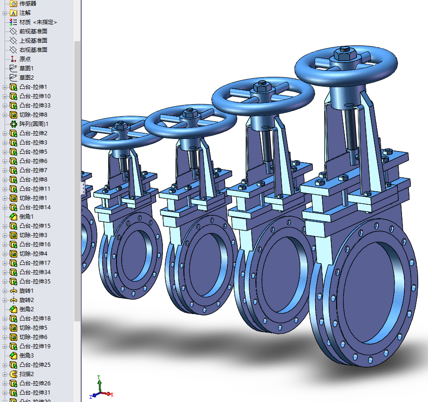Click the 切除-拉伸6 cut icon

pyautogui.click(x=13, y=337)
